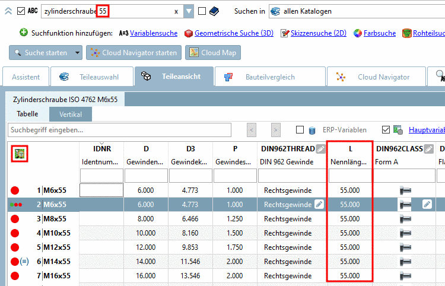Click Form A edit pencil in row 2
Screen dimensions: 445x286
tap(427, 204)
